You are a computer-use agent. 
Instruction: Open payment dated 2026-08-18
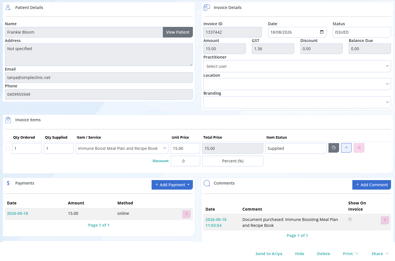(x=17, y=213)
